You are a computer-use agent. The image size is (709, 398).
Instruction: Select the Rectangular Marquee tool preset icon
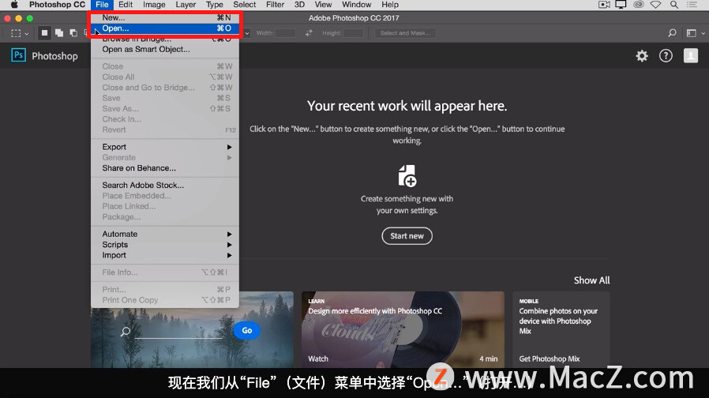click(x=17, y=33)
